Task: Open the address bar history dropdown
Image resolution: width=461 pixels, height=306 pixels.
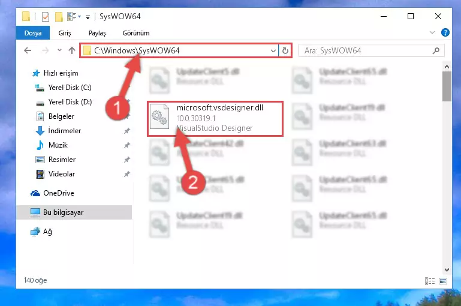Action: (273, 50)
